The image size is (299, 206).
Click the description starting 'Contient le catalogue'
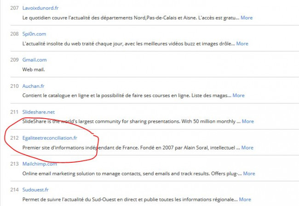pyautogui.click(x=127, y=96)
